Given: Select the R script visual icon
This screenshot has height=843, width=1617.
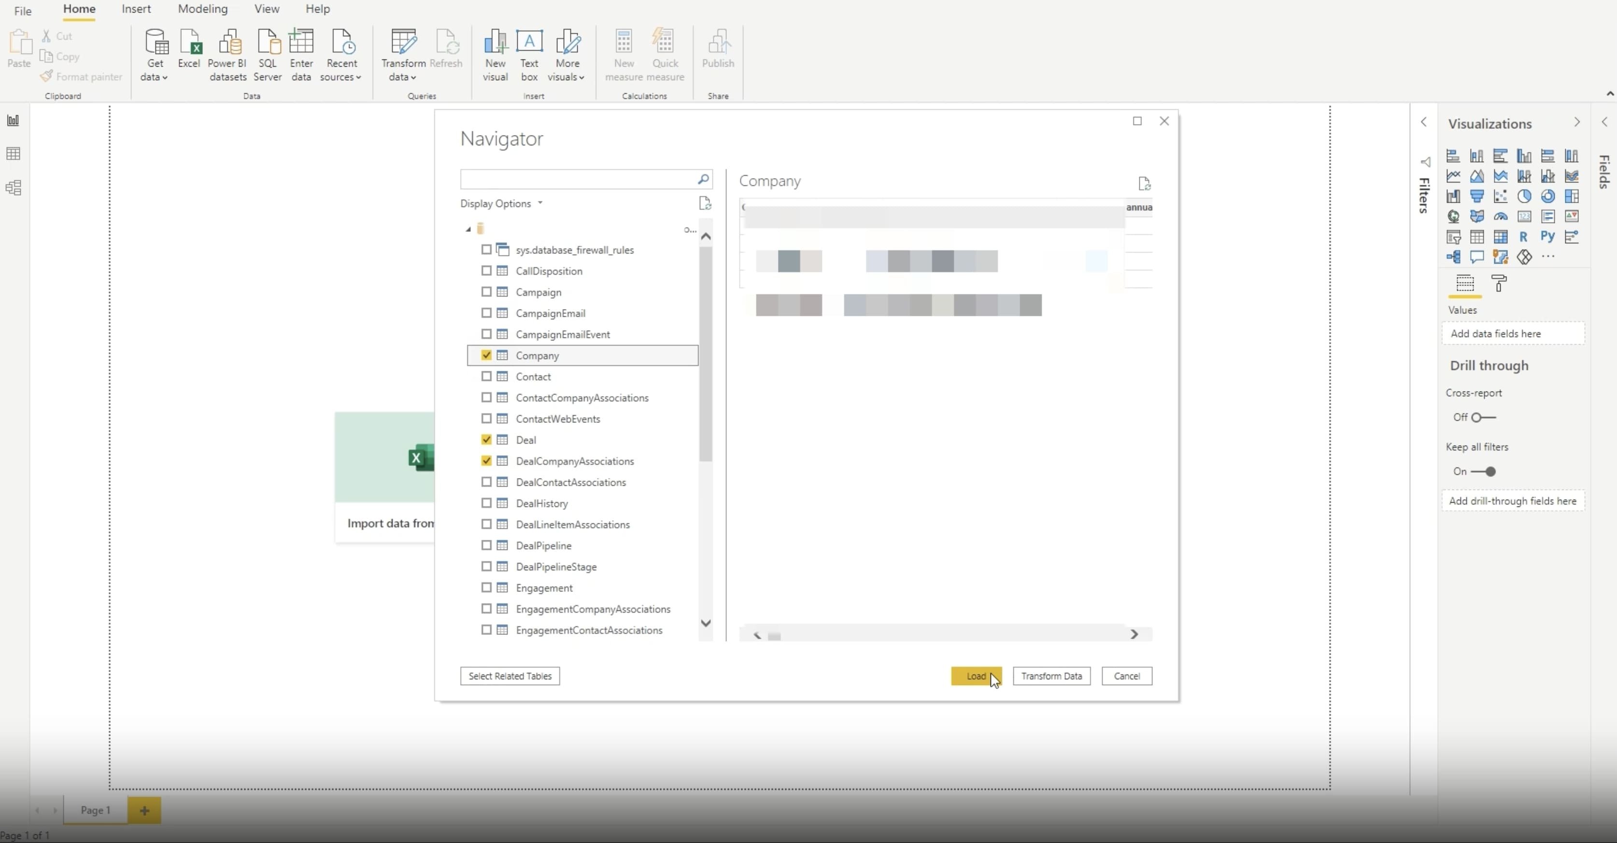Looking at the screenshot, I should tap(1523, 237).
